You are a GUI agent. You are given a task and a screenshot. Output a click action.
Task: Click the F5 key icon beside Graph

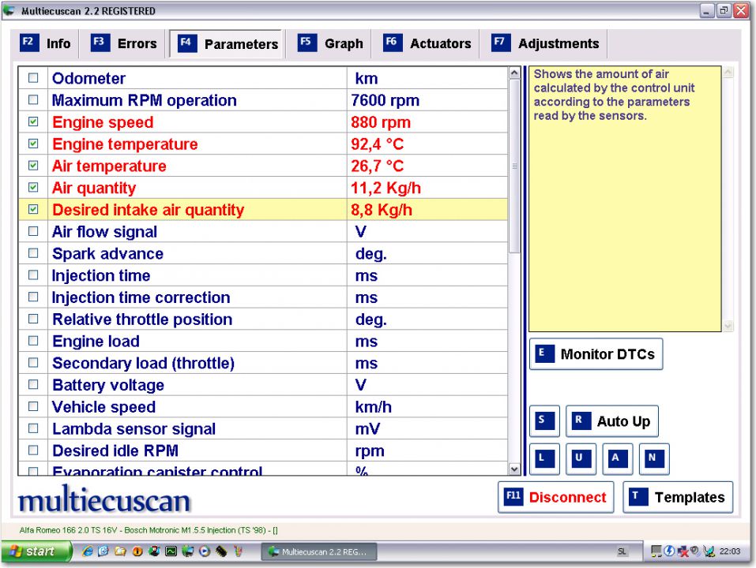coord(307,43)
